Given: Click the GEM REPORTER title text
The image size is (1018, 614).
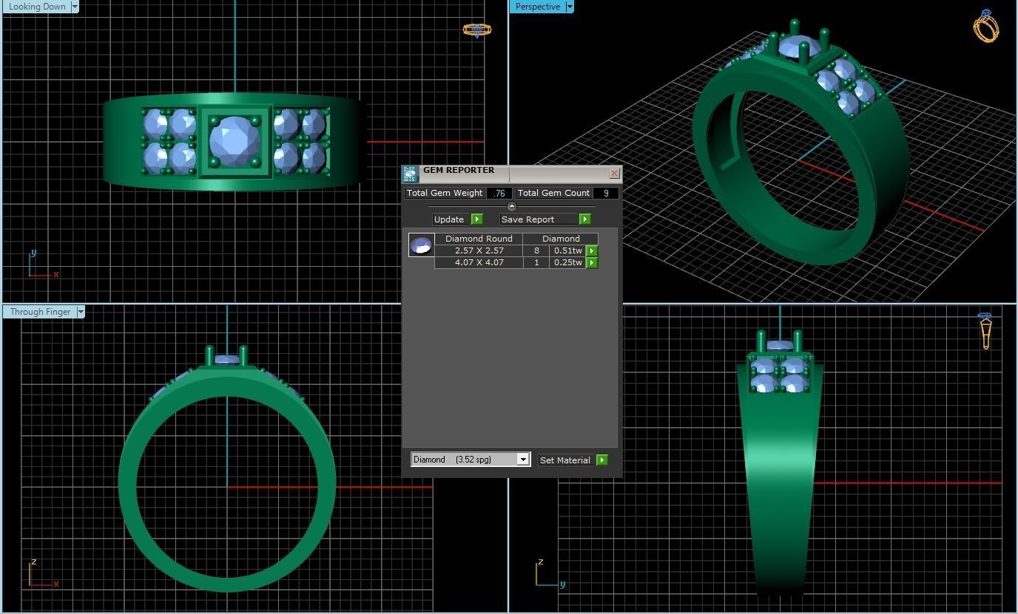Looking at the screenshot, I should click(x=459, y=170).
